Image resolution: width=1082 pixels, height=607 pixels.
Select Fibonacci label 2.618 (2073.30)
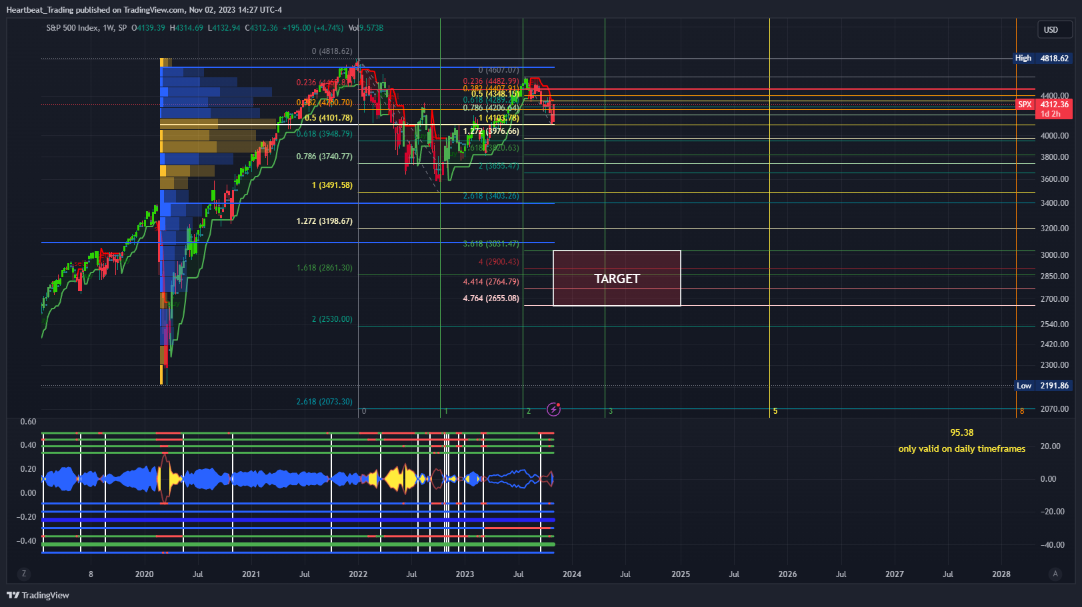click(325, 402)
